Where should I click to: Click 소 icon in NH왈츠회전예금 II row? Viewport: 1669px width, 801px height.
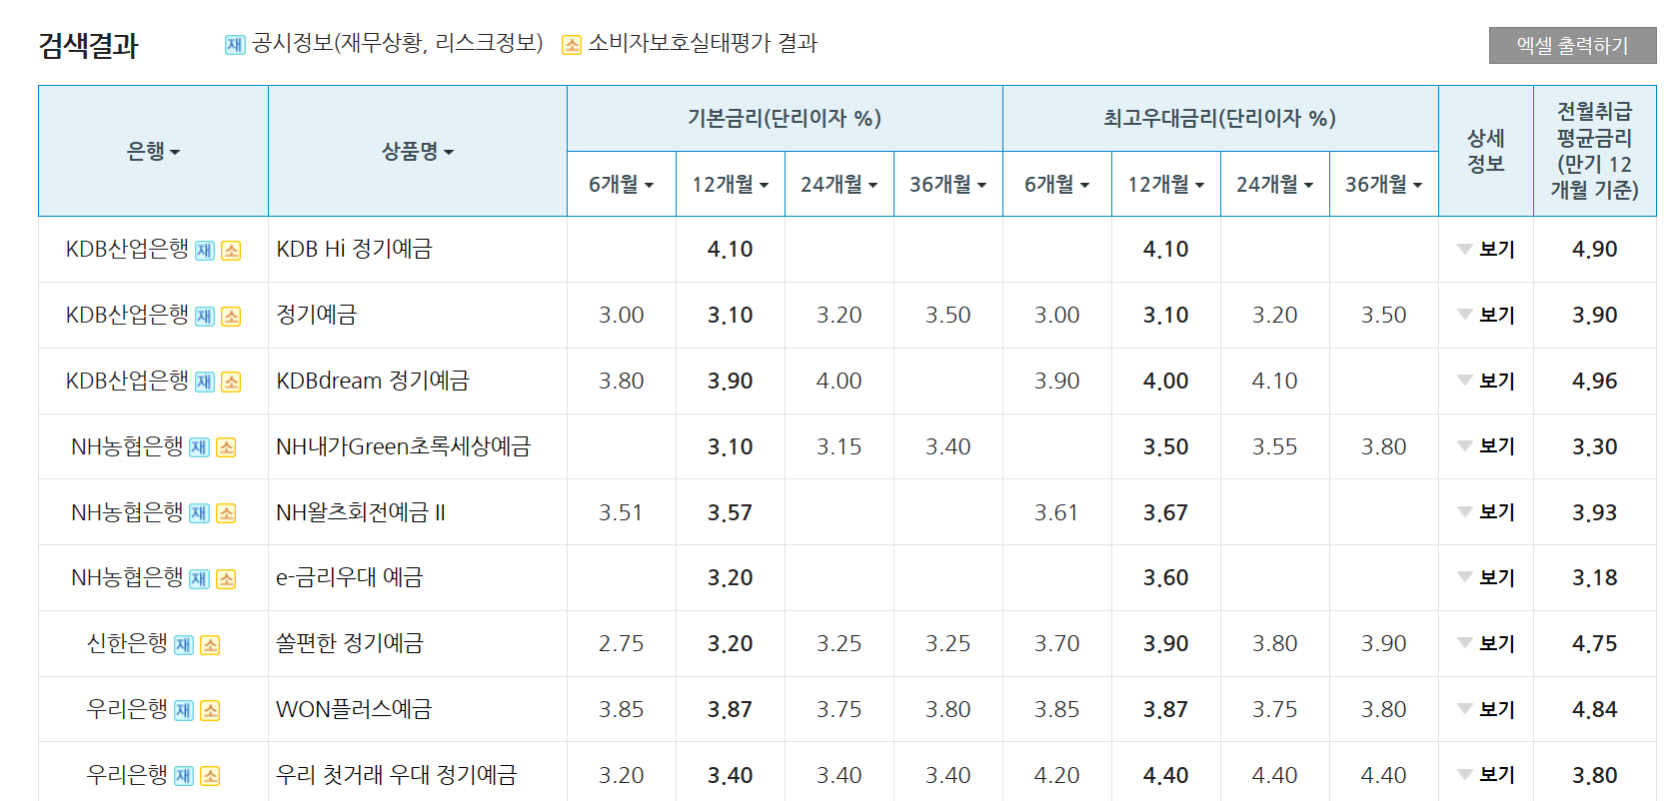coord(226,513)
